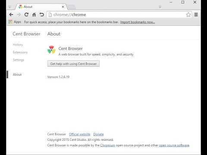Click the Cent Browser sidebar heading

pos(26,34)
